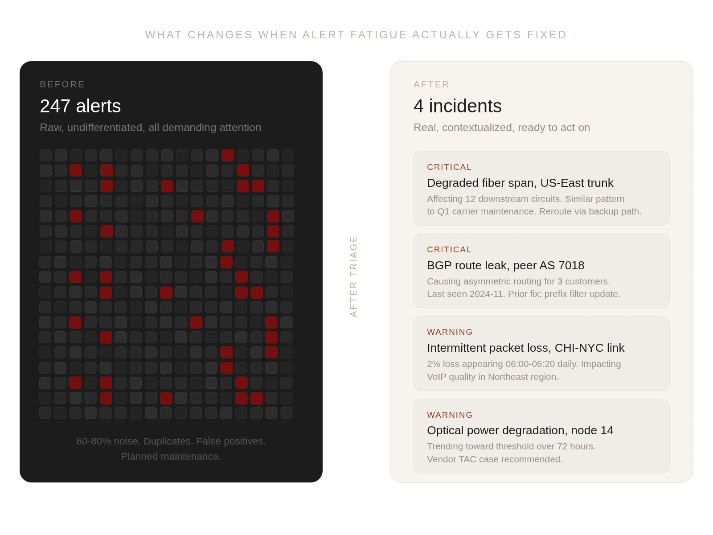The image size is (713, 535).
Task: Click the AFTER panel label
Action: 431,84
